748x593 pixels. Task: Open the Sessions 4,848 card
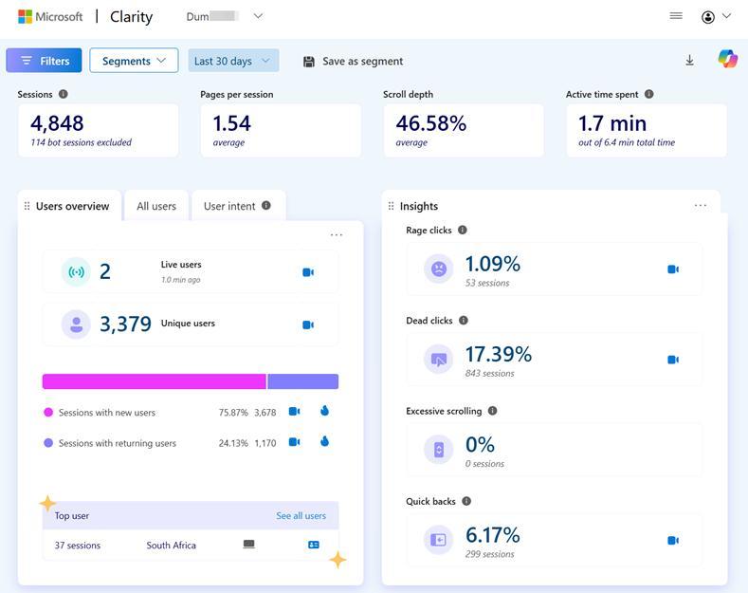(x=99, y=130)
